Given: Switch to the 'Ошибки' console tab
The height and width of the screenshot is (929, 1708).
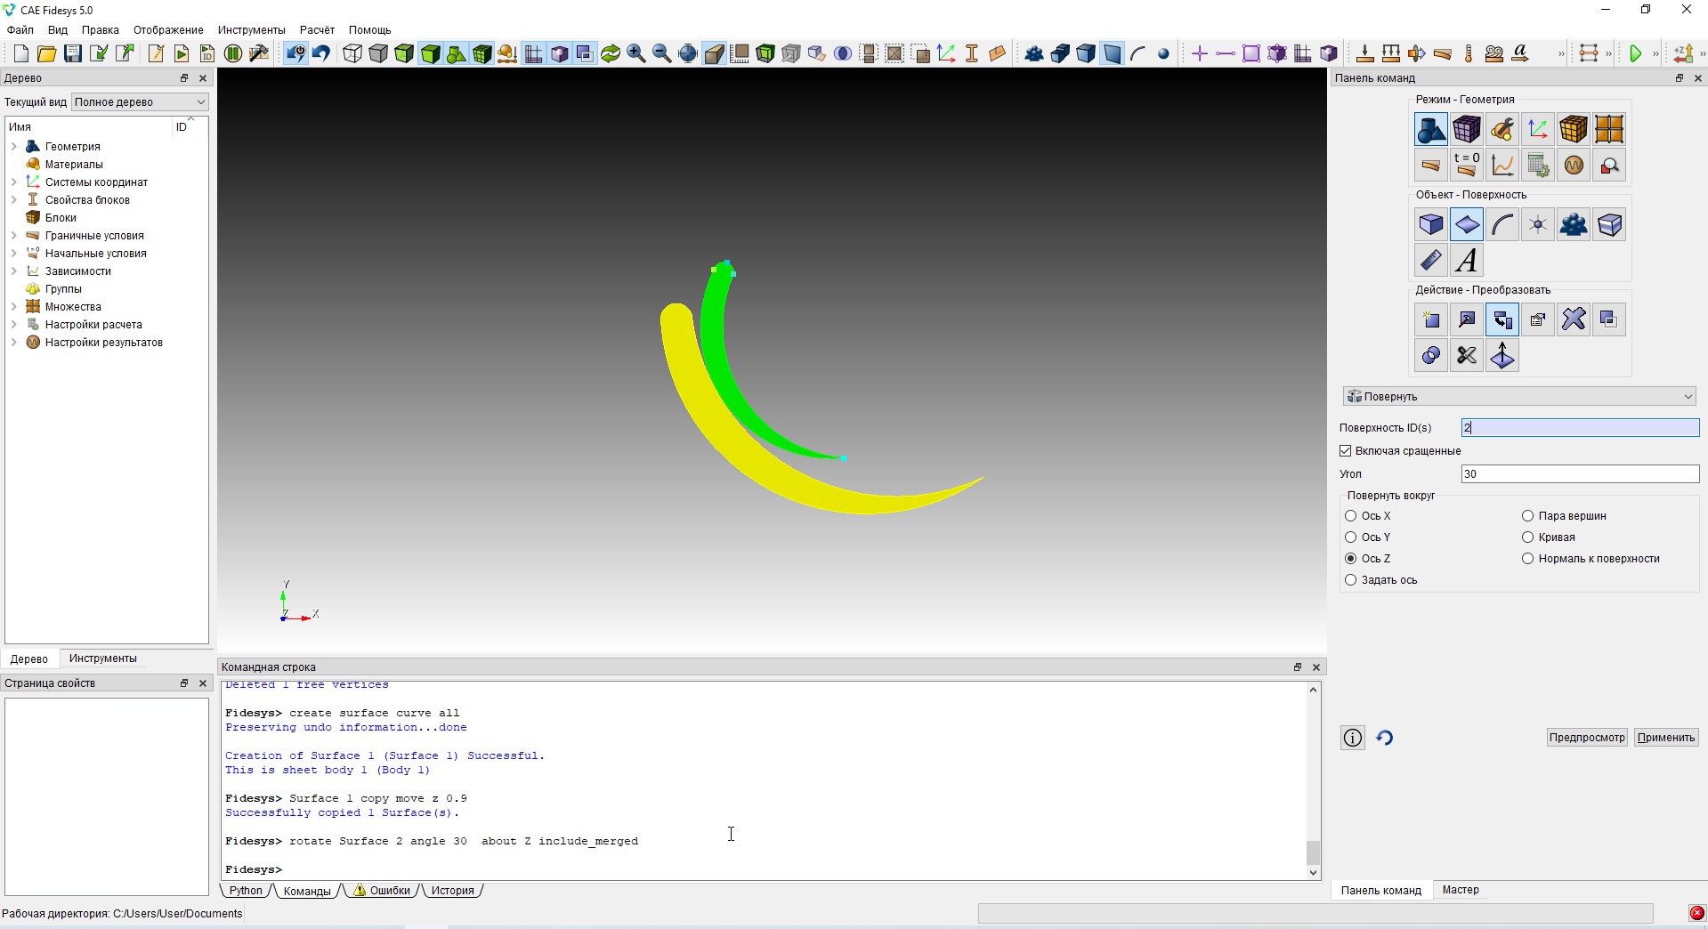Looking at the screenshot, I should pos(383,891).
